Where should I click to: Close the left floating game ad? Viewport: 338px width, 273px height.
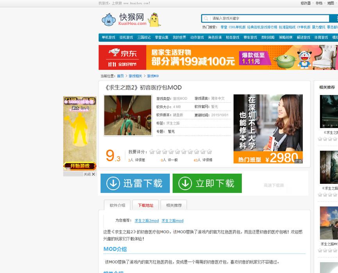click(x=89, y=174)
